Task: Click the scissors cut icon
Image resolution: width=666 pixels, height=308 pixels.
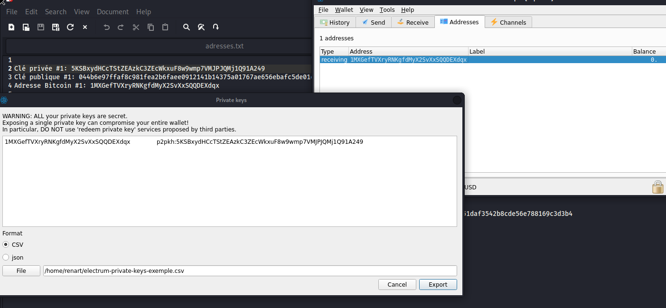Action: 136,27
